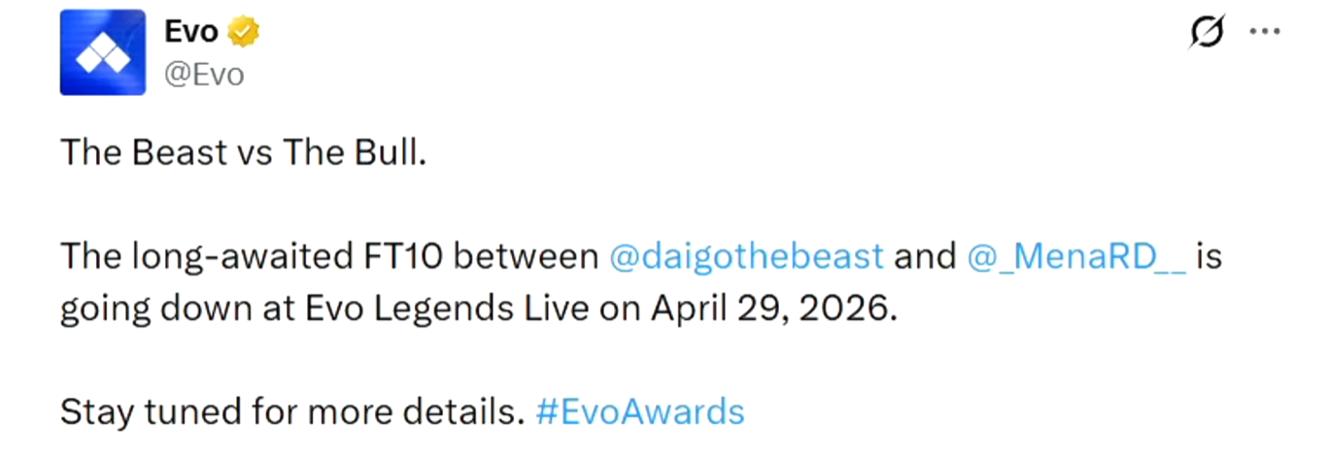The height and width of the screenshot is (454, 1327).
Task: Click the word "between" before the mentions
Action: pyautogui.click(x=526, y=257)
